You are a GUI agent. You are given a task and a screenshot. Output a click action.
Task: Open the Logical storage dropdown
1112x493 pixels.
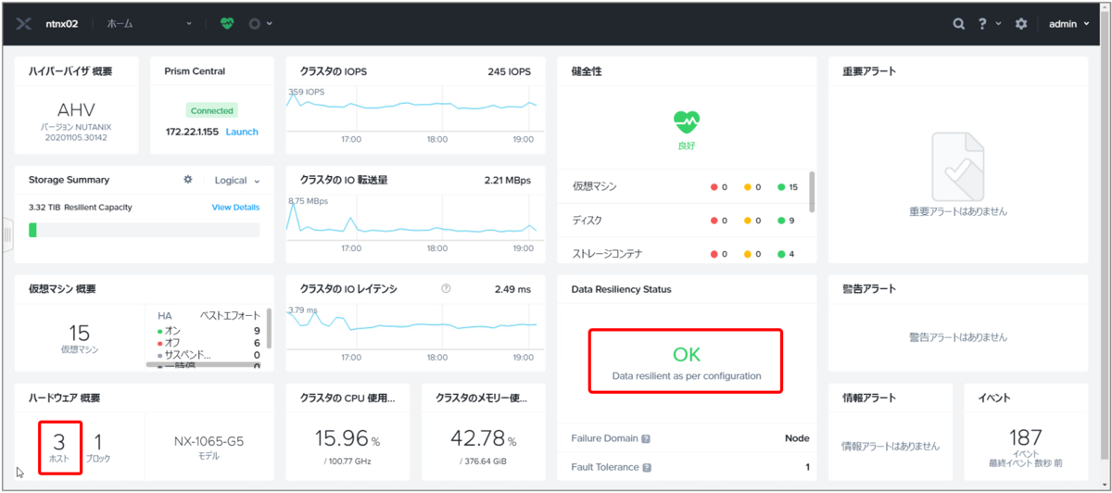[237, 180]
